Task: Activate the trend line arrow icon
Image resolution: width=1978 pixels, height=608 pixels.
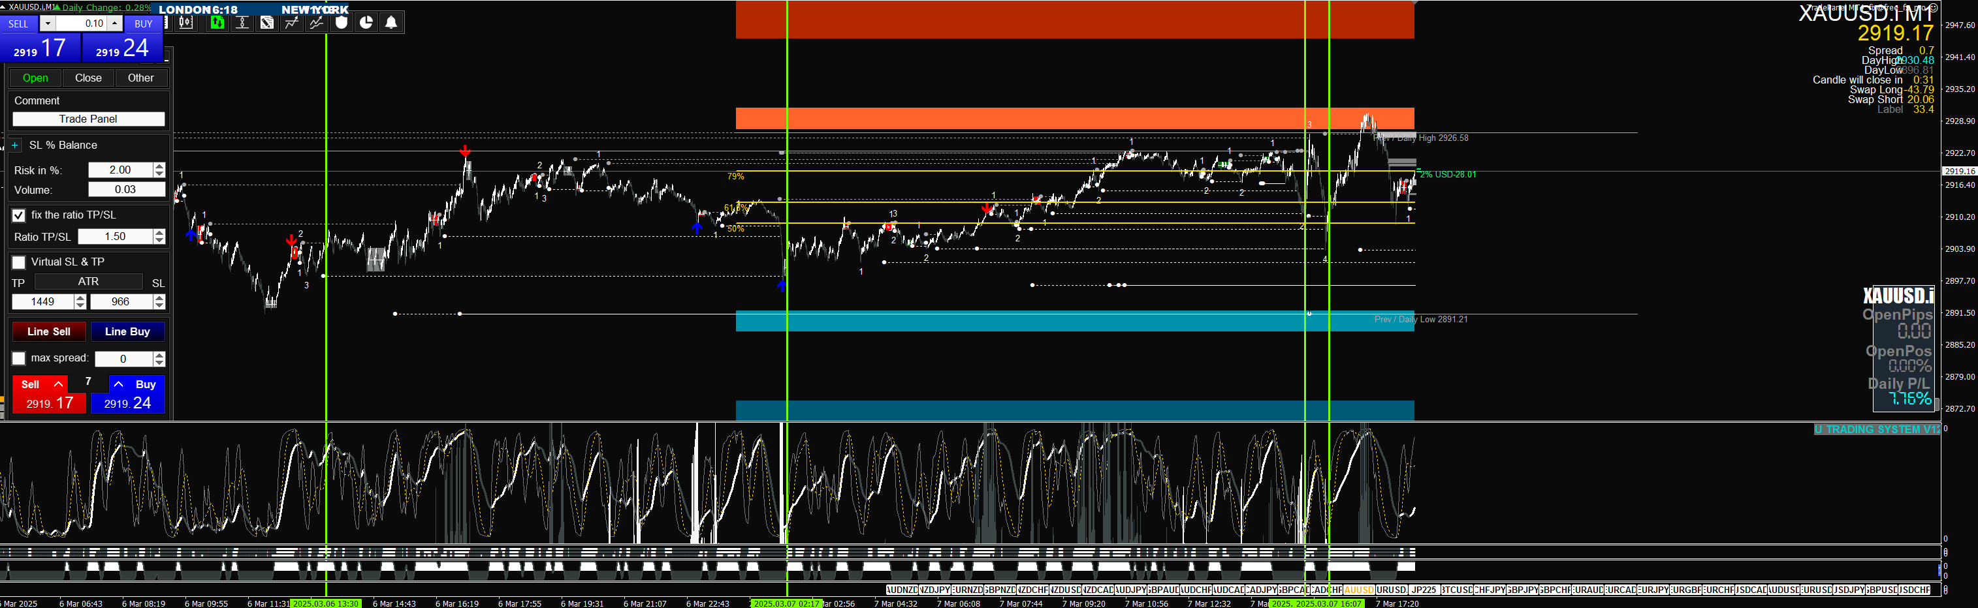Action: coord(292,22)
